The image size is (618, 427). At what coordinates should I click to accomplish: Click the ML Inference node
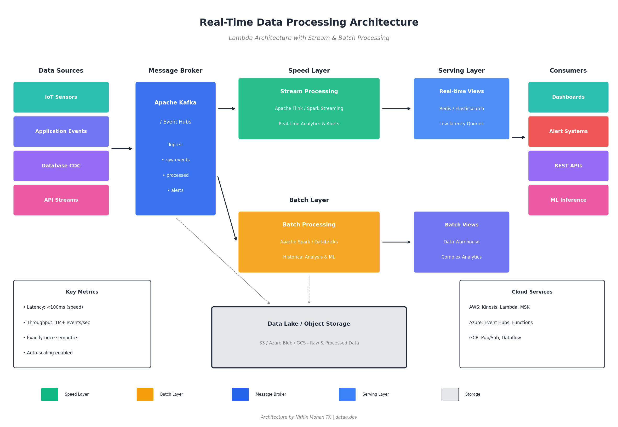(568, 200)
